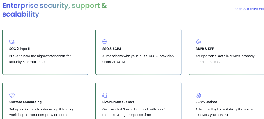
Task: Click the 99.9% uptime heading
Action: point(206,102)
